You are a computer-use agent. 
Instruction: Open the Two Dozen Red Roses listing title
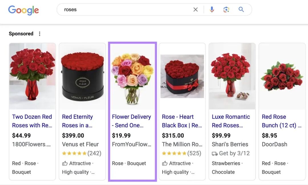click(x=32, y=121)
